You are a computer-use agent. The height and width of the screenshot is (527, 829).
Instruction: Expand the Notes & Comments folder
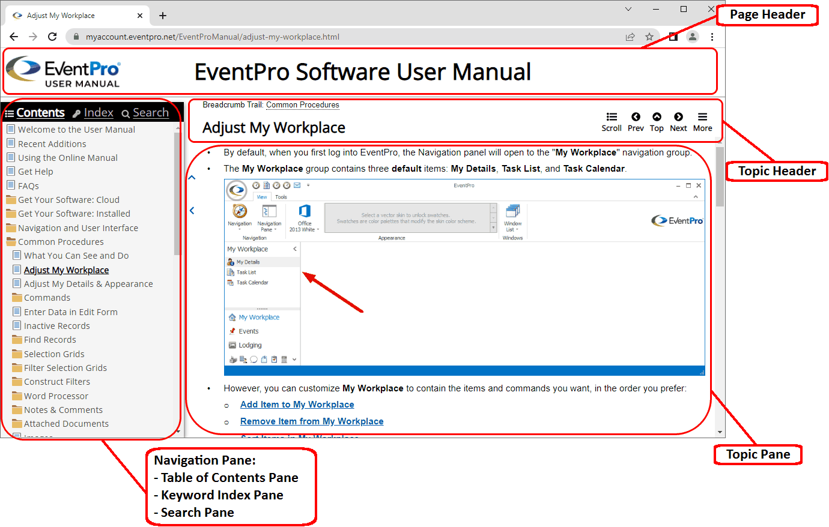(x=58, y=410)
